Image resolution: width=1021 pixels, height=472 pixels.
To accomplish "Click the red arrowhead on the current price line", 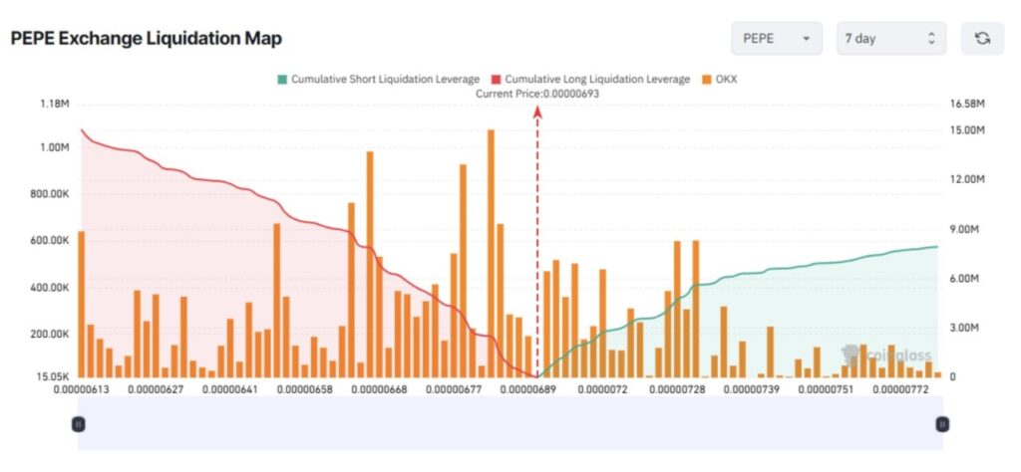I will point(537,112).
